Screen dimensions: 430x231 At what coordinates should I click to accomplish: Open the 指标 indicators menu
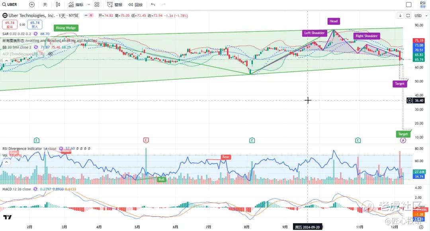[76, 4]
